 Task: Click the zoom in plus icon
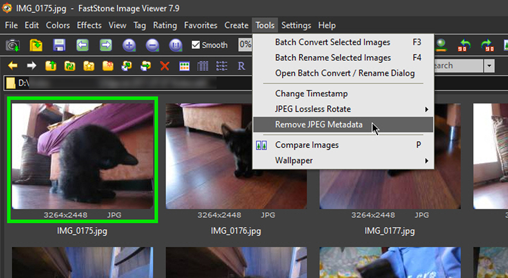(x=129, y=46)
